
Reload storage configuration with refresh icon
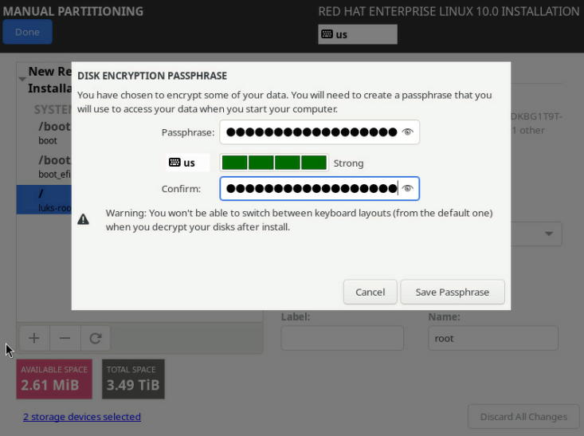[x=96, y=339]
